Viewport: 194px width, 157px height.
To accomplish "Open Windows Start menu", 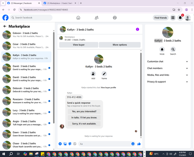I will tap(3, 154).
